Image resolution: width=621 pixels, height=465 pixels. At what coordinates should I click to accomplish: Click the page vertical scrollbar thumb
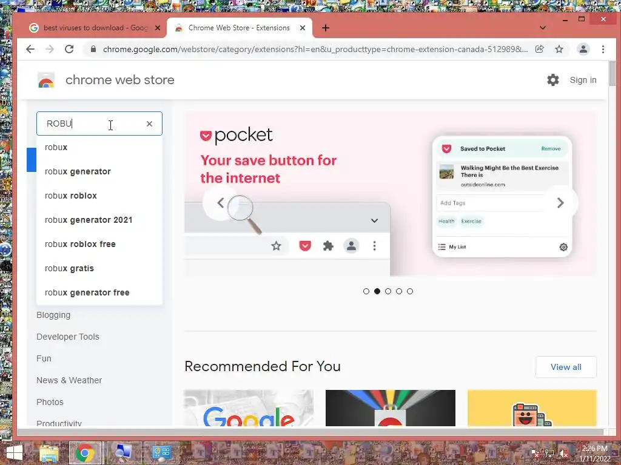(613, 73)
